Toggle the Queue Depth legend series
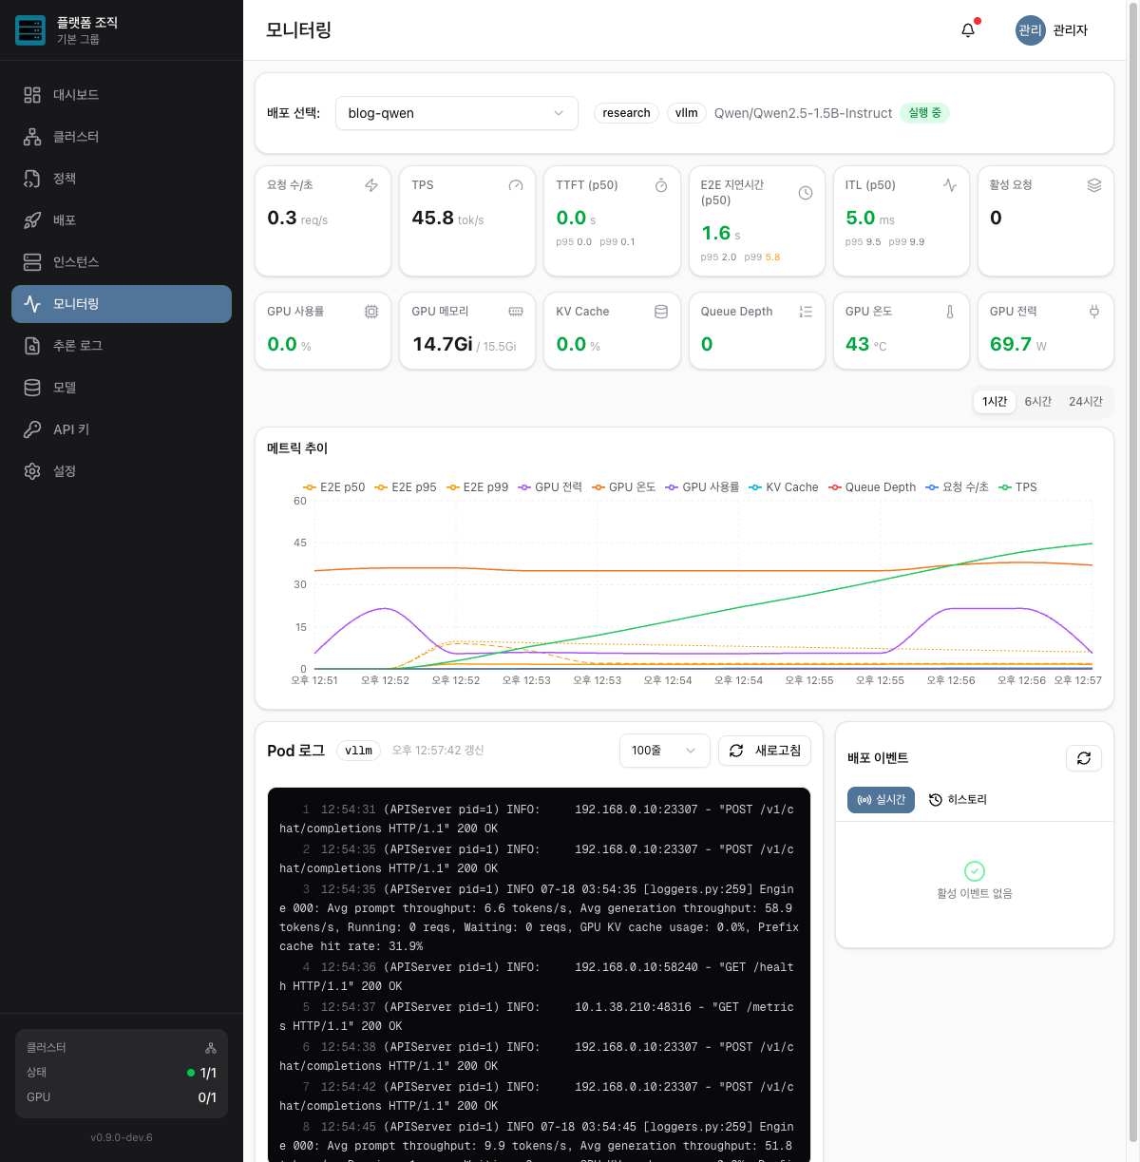This screenshot has height=1162, width=1140. pyautogui.click(x=872, y=487)
